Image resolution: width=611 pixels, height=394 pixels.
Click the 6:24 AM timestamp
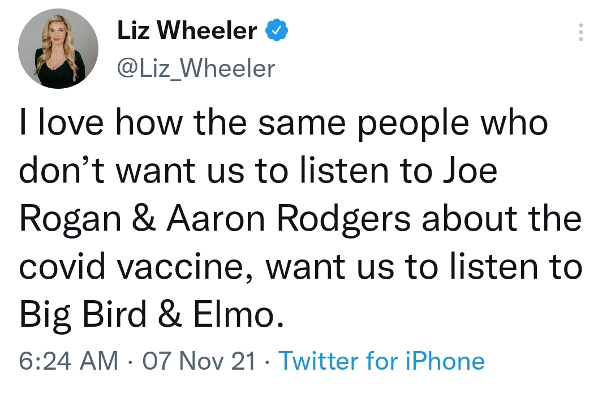[x=68, y=361]
